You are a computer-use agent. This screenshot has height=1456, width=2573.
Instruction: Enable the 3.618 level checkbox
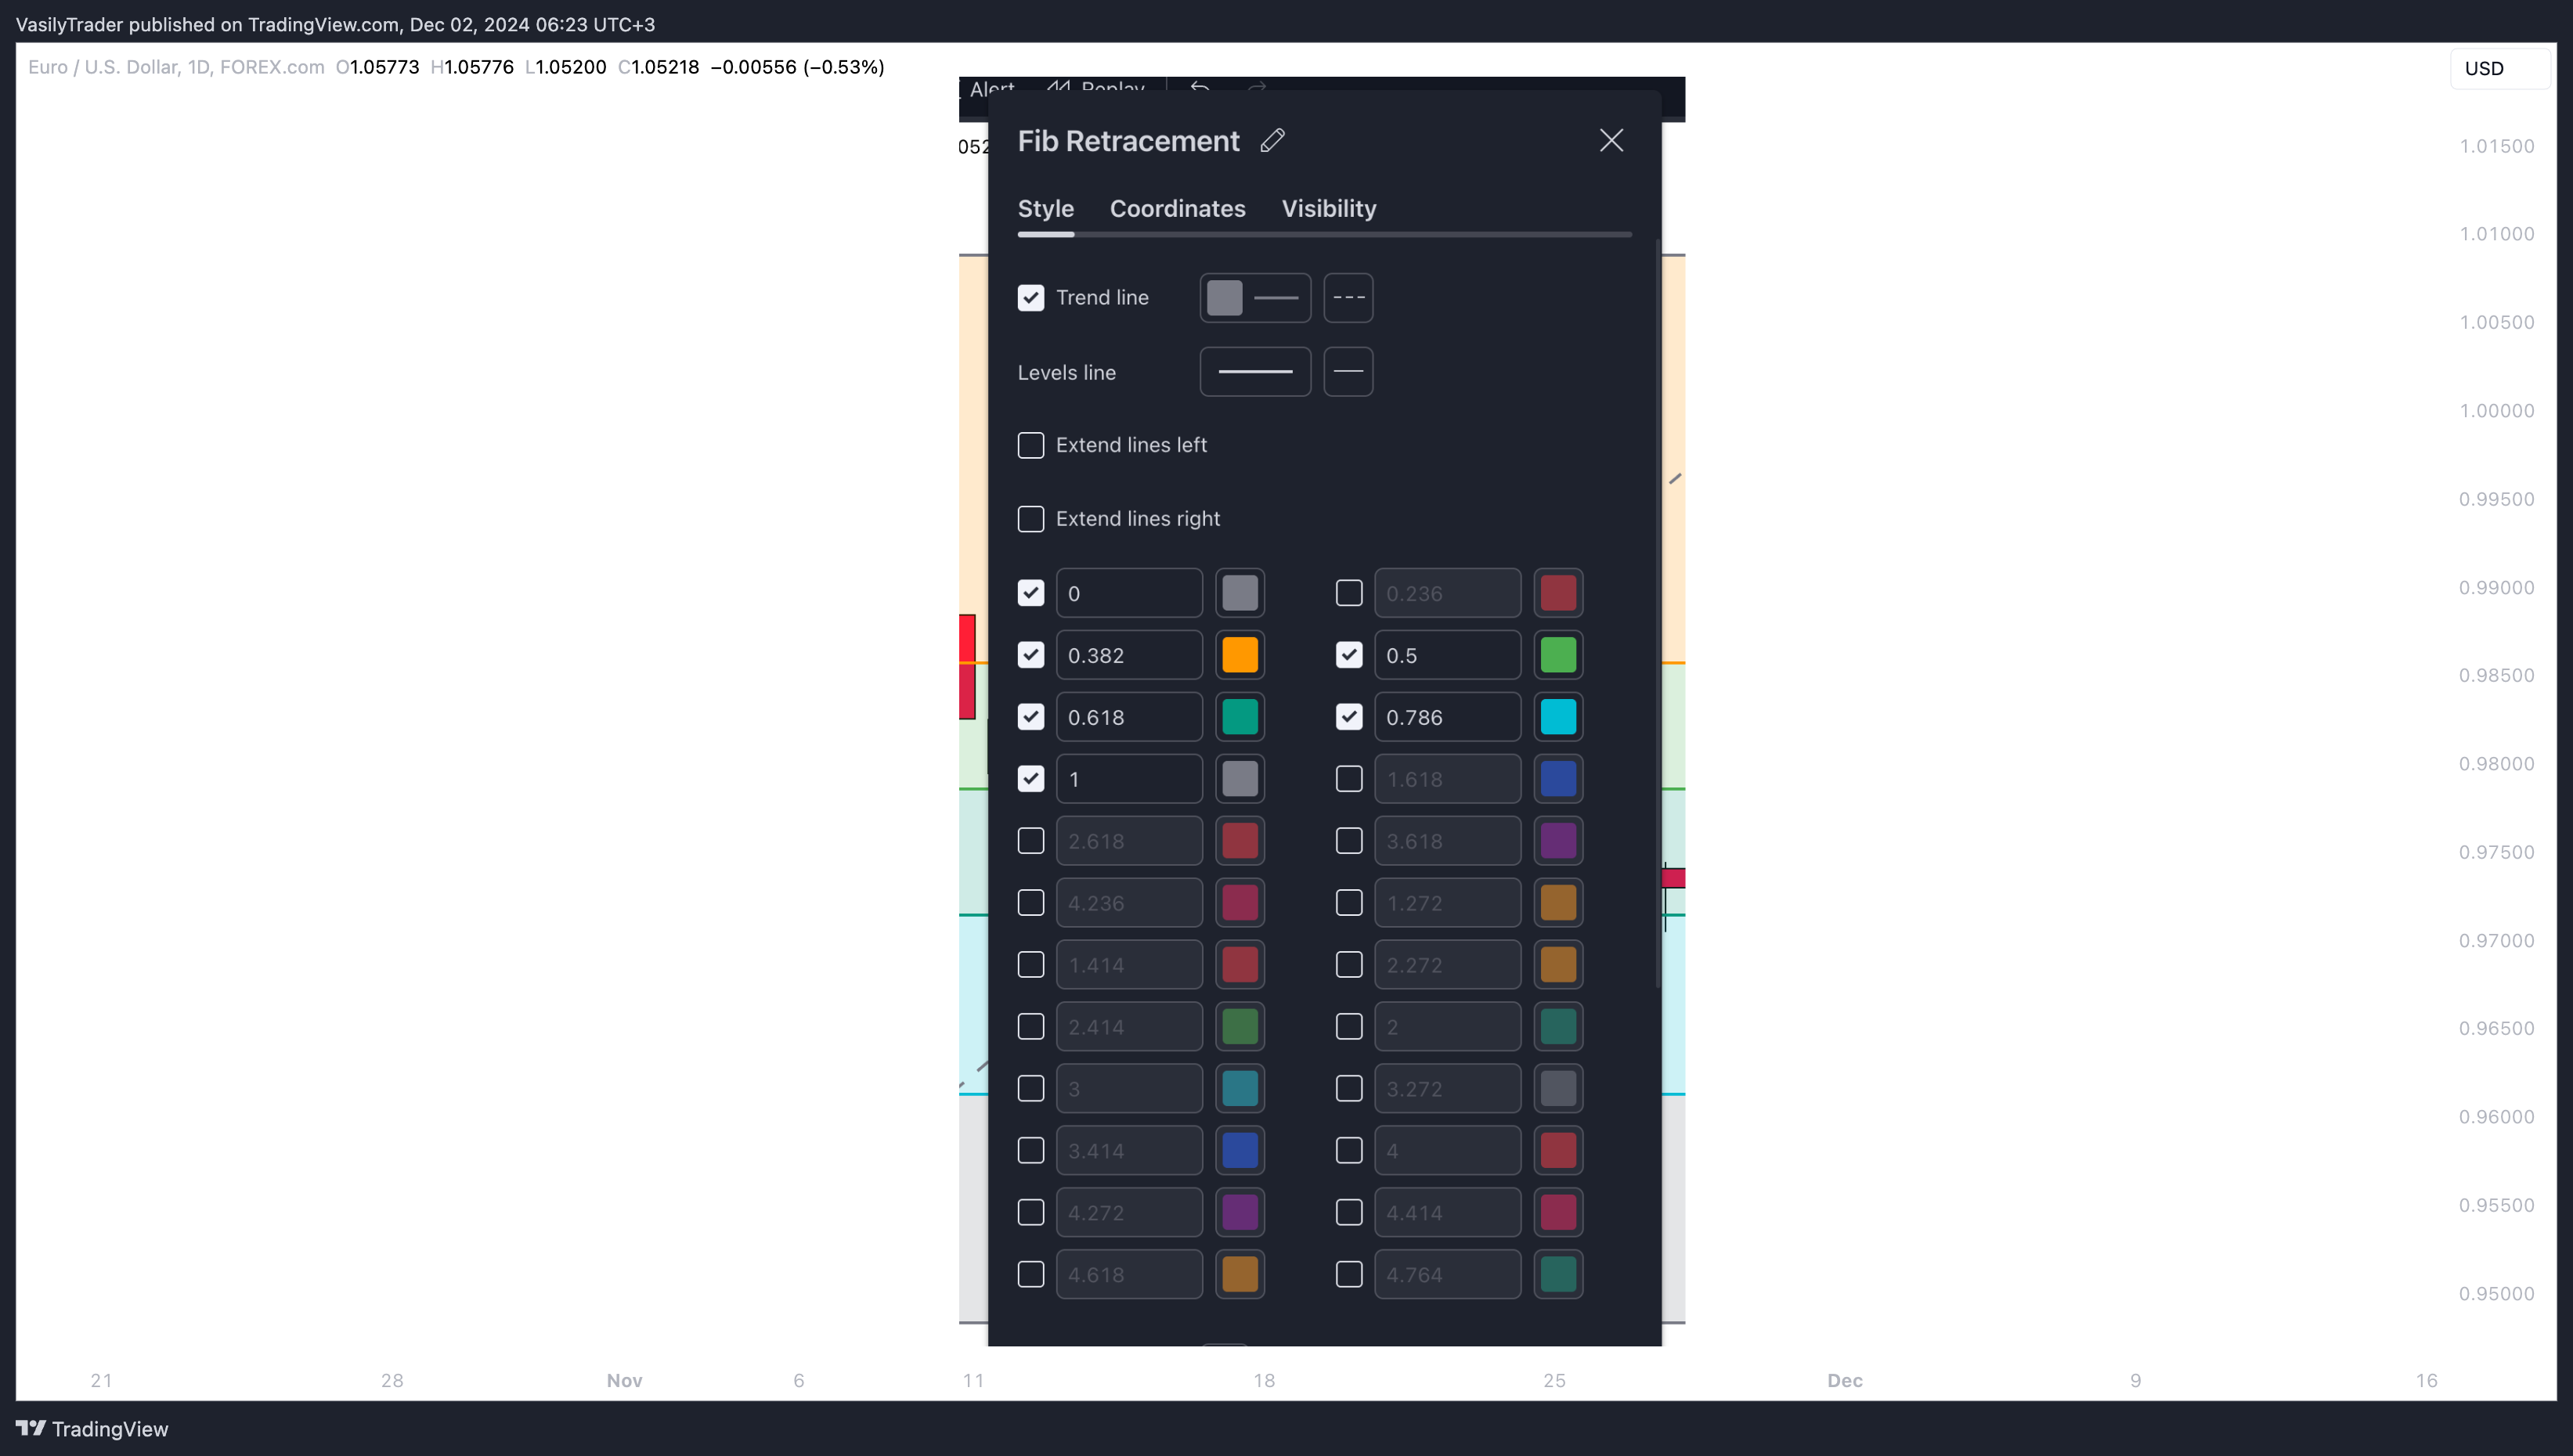pos(1348,841)
